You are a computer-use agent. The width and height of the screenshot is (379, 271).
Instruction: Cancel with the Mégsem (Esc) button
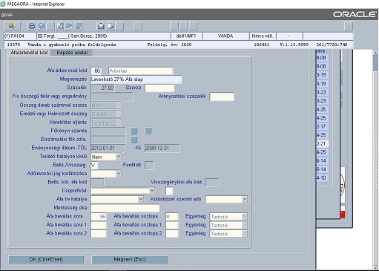coord(130,259)
